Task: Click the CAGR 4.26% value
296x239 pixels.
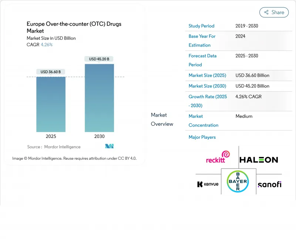Action: [x=46, y=45]
